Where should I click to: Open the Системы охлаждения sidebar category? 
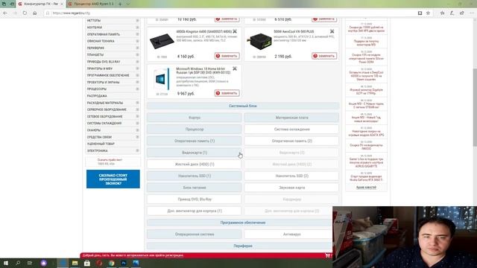(104, 124)
